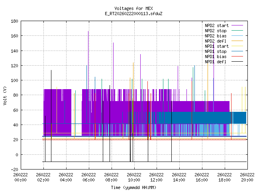Click the "Volt (V)" y-axis label

click(5, 95)
